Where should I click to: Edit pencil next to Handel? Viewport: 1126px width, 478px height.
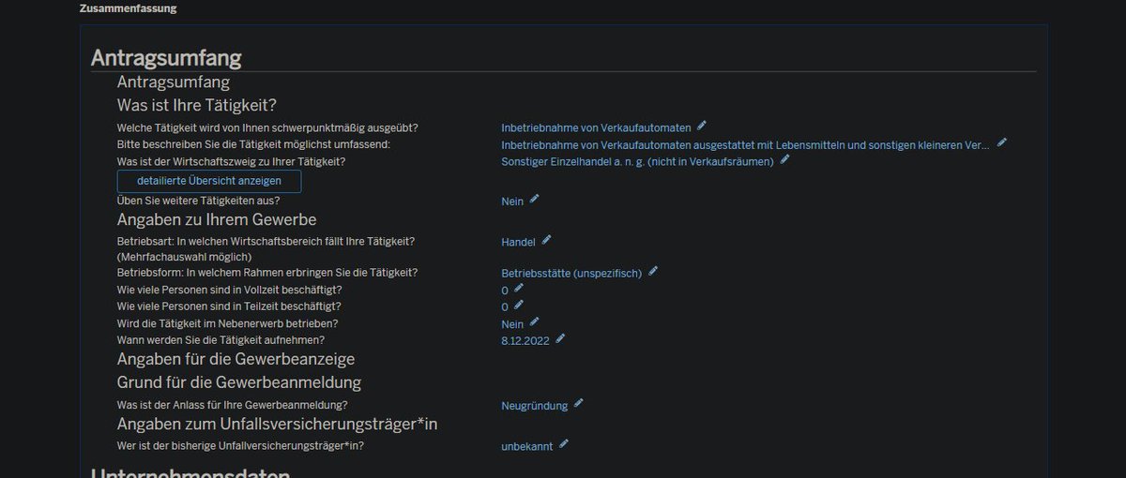point(547,240)
